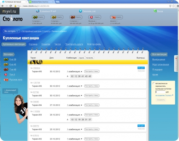Open the Все лотереи dropdown
Screen dimensions: 179x141
click(x=11, y=31)
